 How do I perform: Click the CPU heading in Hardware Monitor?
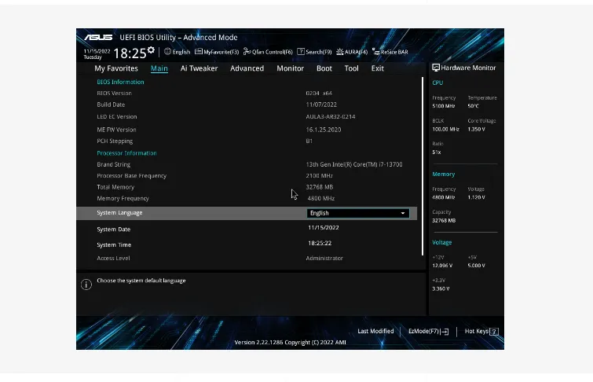[x=437, y=83]
